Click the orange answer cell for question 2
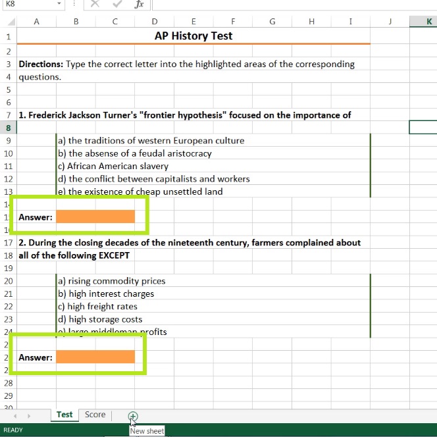This screenshot has width=437, height=437. [95, 357]
